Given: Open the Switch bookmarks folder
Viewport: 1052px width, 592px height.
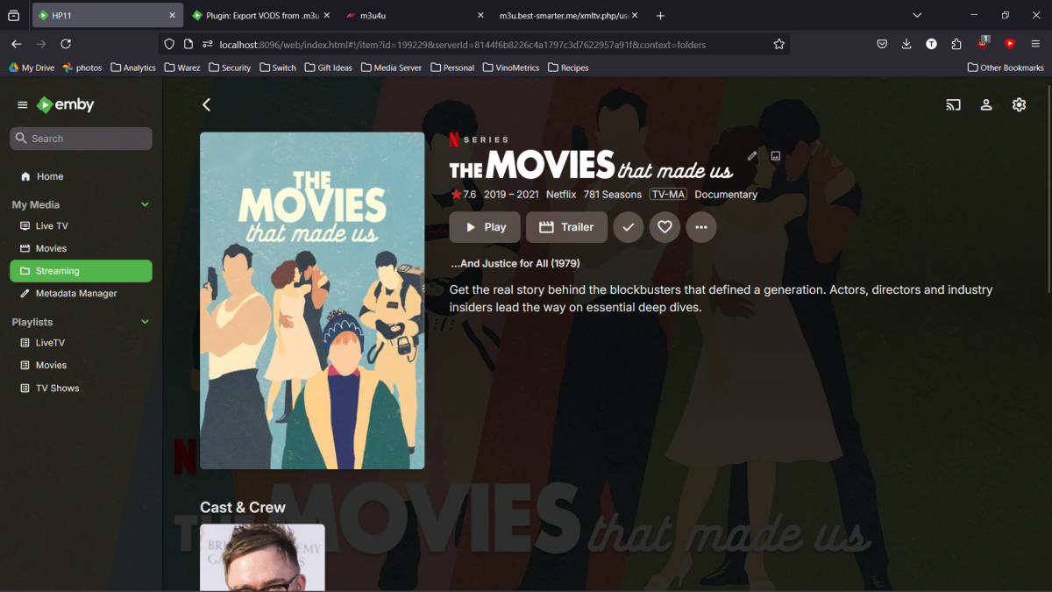Looking at the screenshot, I should [x=278, y=68].
